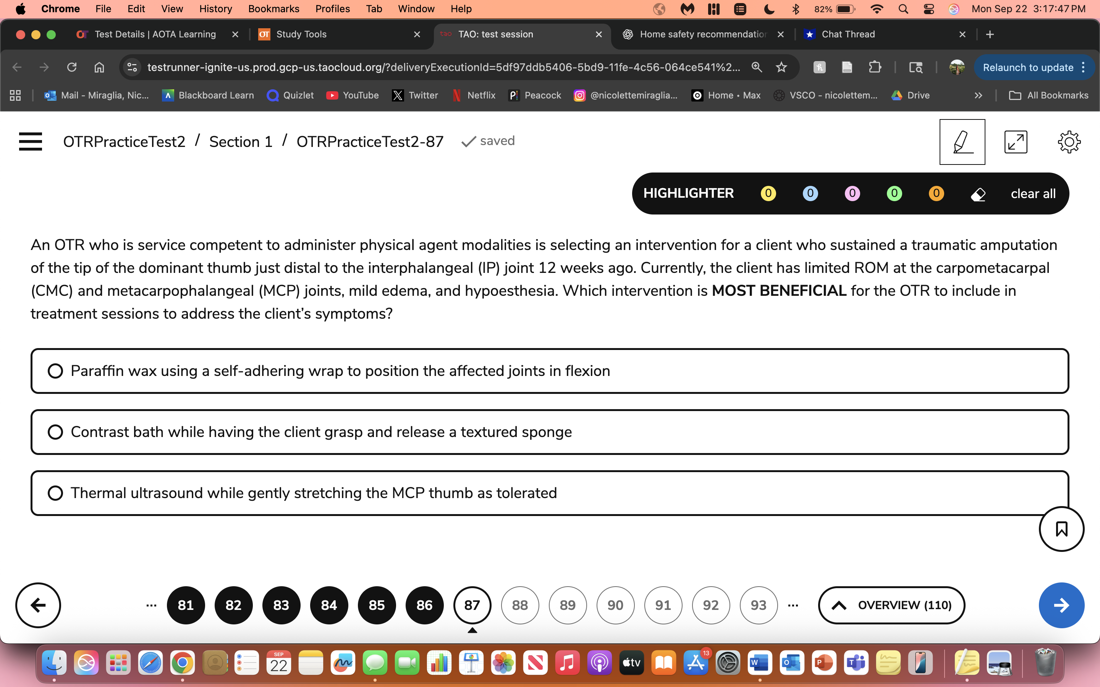Advance to the next question with the blue arrow
This screenshot has width=1100, height=687.
1061,605
